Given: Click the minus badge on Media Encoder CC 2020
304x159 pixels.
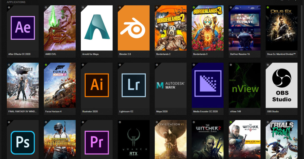Looking at the screenshot, I should point(194,65).
